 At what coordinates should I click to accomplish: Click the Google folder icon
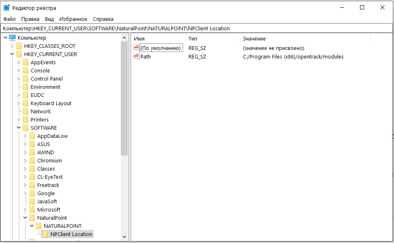(32, 193)
